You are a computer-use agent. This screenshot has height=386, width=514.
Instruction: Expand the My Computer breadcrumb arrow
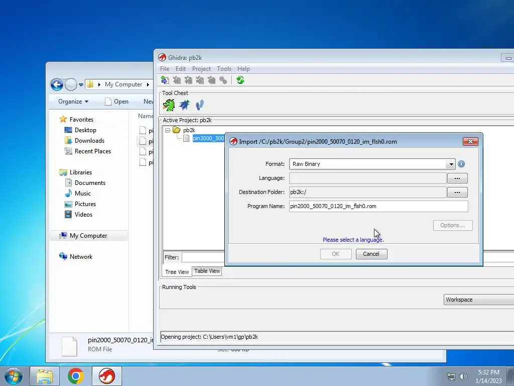148,84
